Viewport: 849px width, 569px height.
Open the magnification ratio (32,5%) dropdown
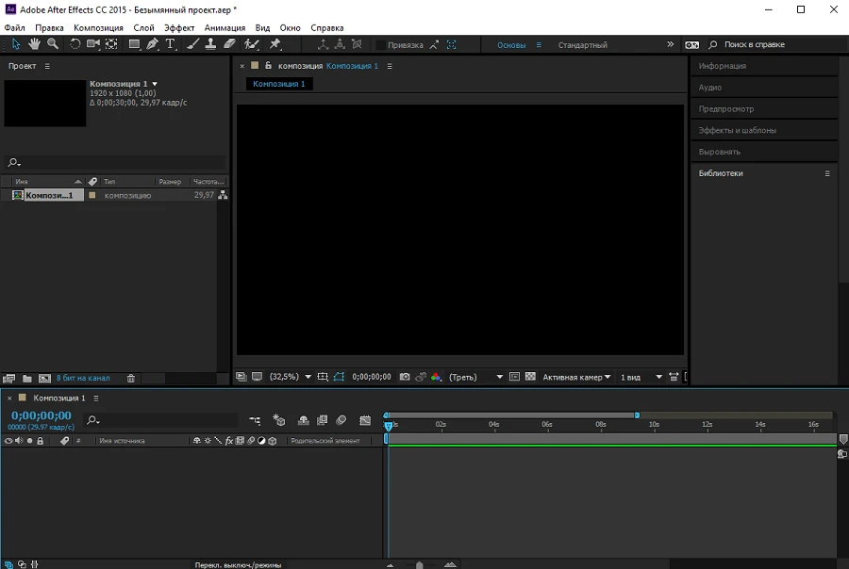(x=291, y=377)
